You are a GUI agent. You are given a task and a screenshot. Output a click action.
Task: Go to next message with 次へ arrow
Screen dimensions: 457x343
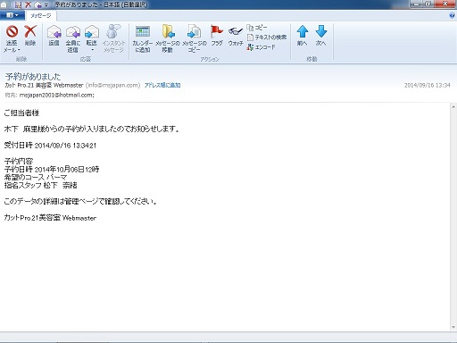pos(321,31)
